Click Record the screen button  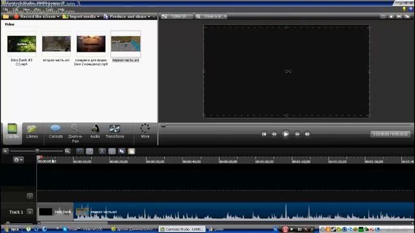[x=34, y=16]
